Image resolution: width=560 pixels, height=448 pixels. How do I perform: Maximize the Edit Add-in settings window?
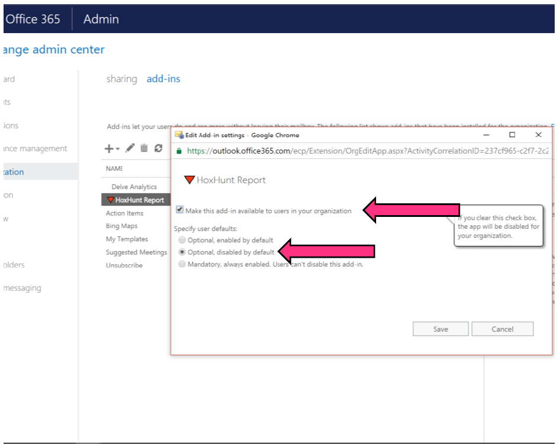(x=512, y=135)
